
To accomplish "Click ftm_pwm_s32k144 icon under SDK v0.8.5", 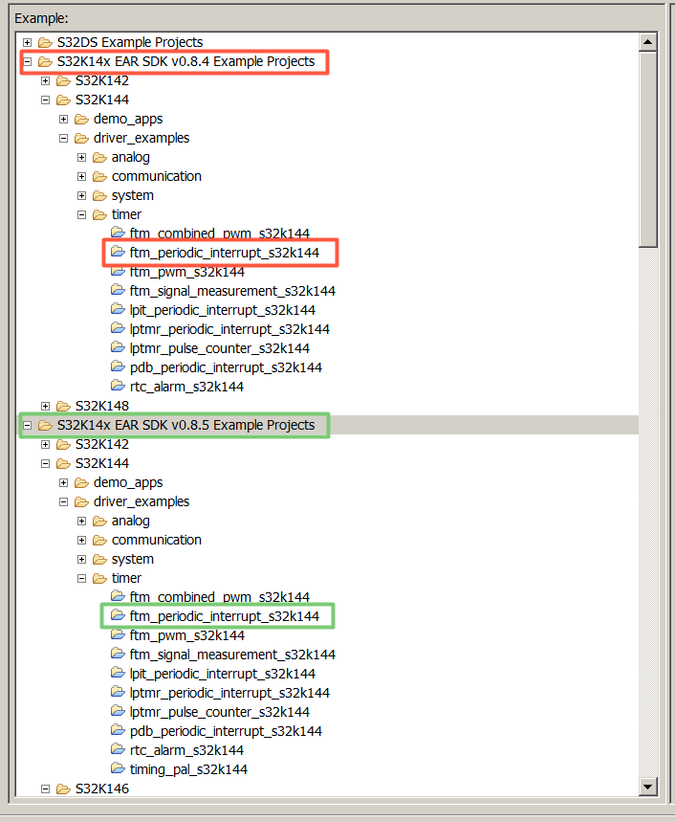I will pos(118,634).
